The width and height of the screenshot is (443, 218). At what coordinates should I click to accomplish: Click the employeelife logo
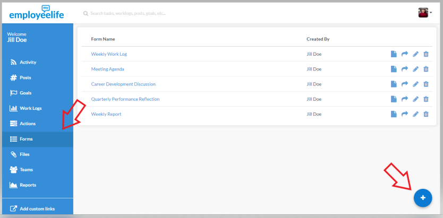pyautogui.click(x=37, y=13)
